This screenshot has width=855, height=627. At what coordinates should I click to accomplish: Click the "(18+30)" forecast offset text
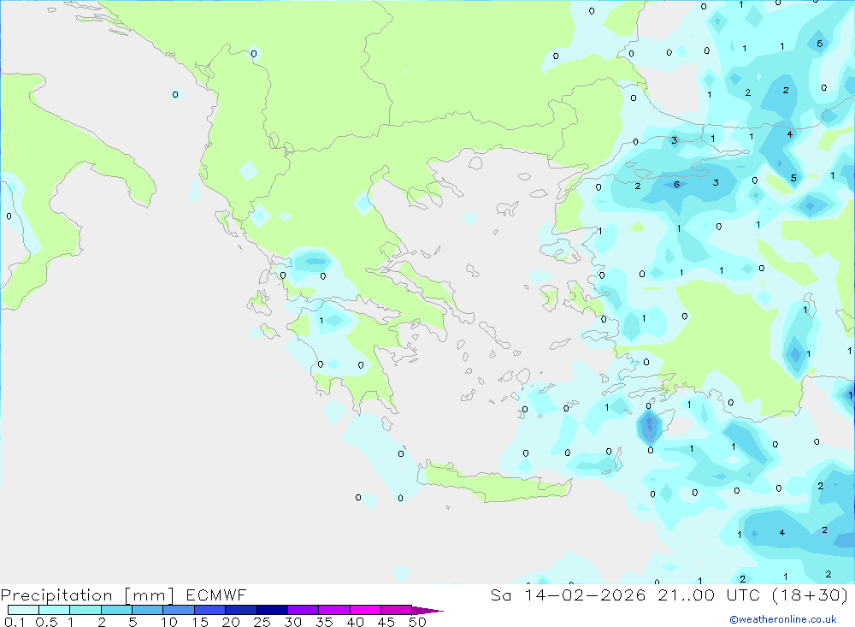click(x=811, y=594)
